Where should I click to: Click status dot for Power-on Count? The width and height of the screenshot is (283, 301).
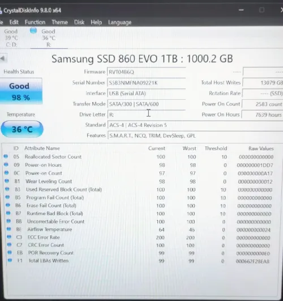coord(7,173)
